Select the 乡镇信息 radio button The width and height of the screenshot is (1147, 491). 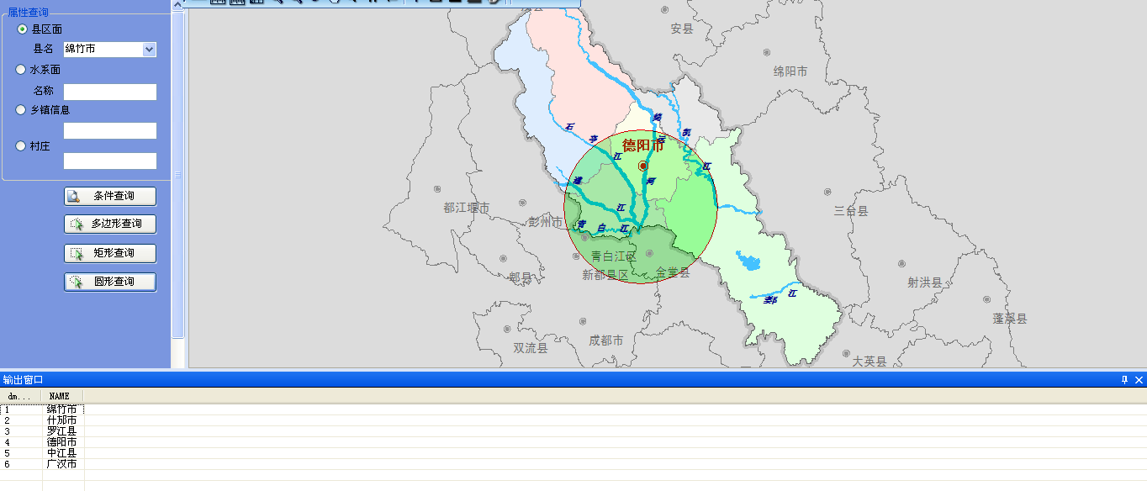tap(19, 109)
